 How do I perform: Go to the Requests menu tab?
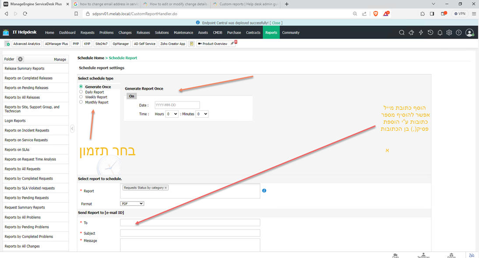click(88, 33)
